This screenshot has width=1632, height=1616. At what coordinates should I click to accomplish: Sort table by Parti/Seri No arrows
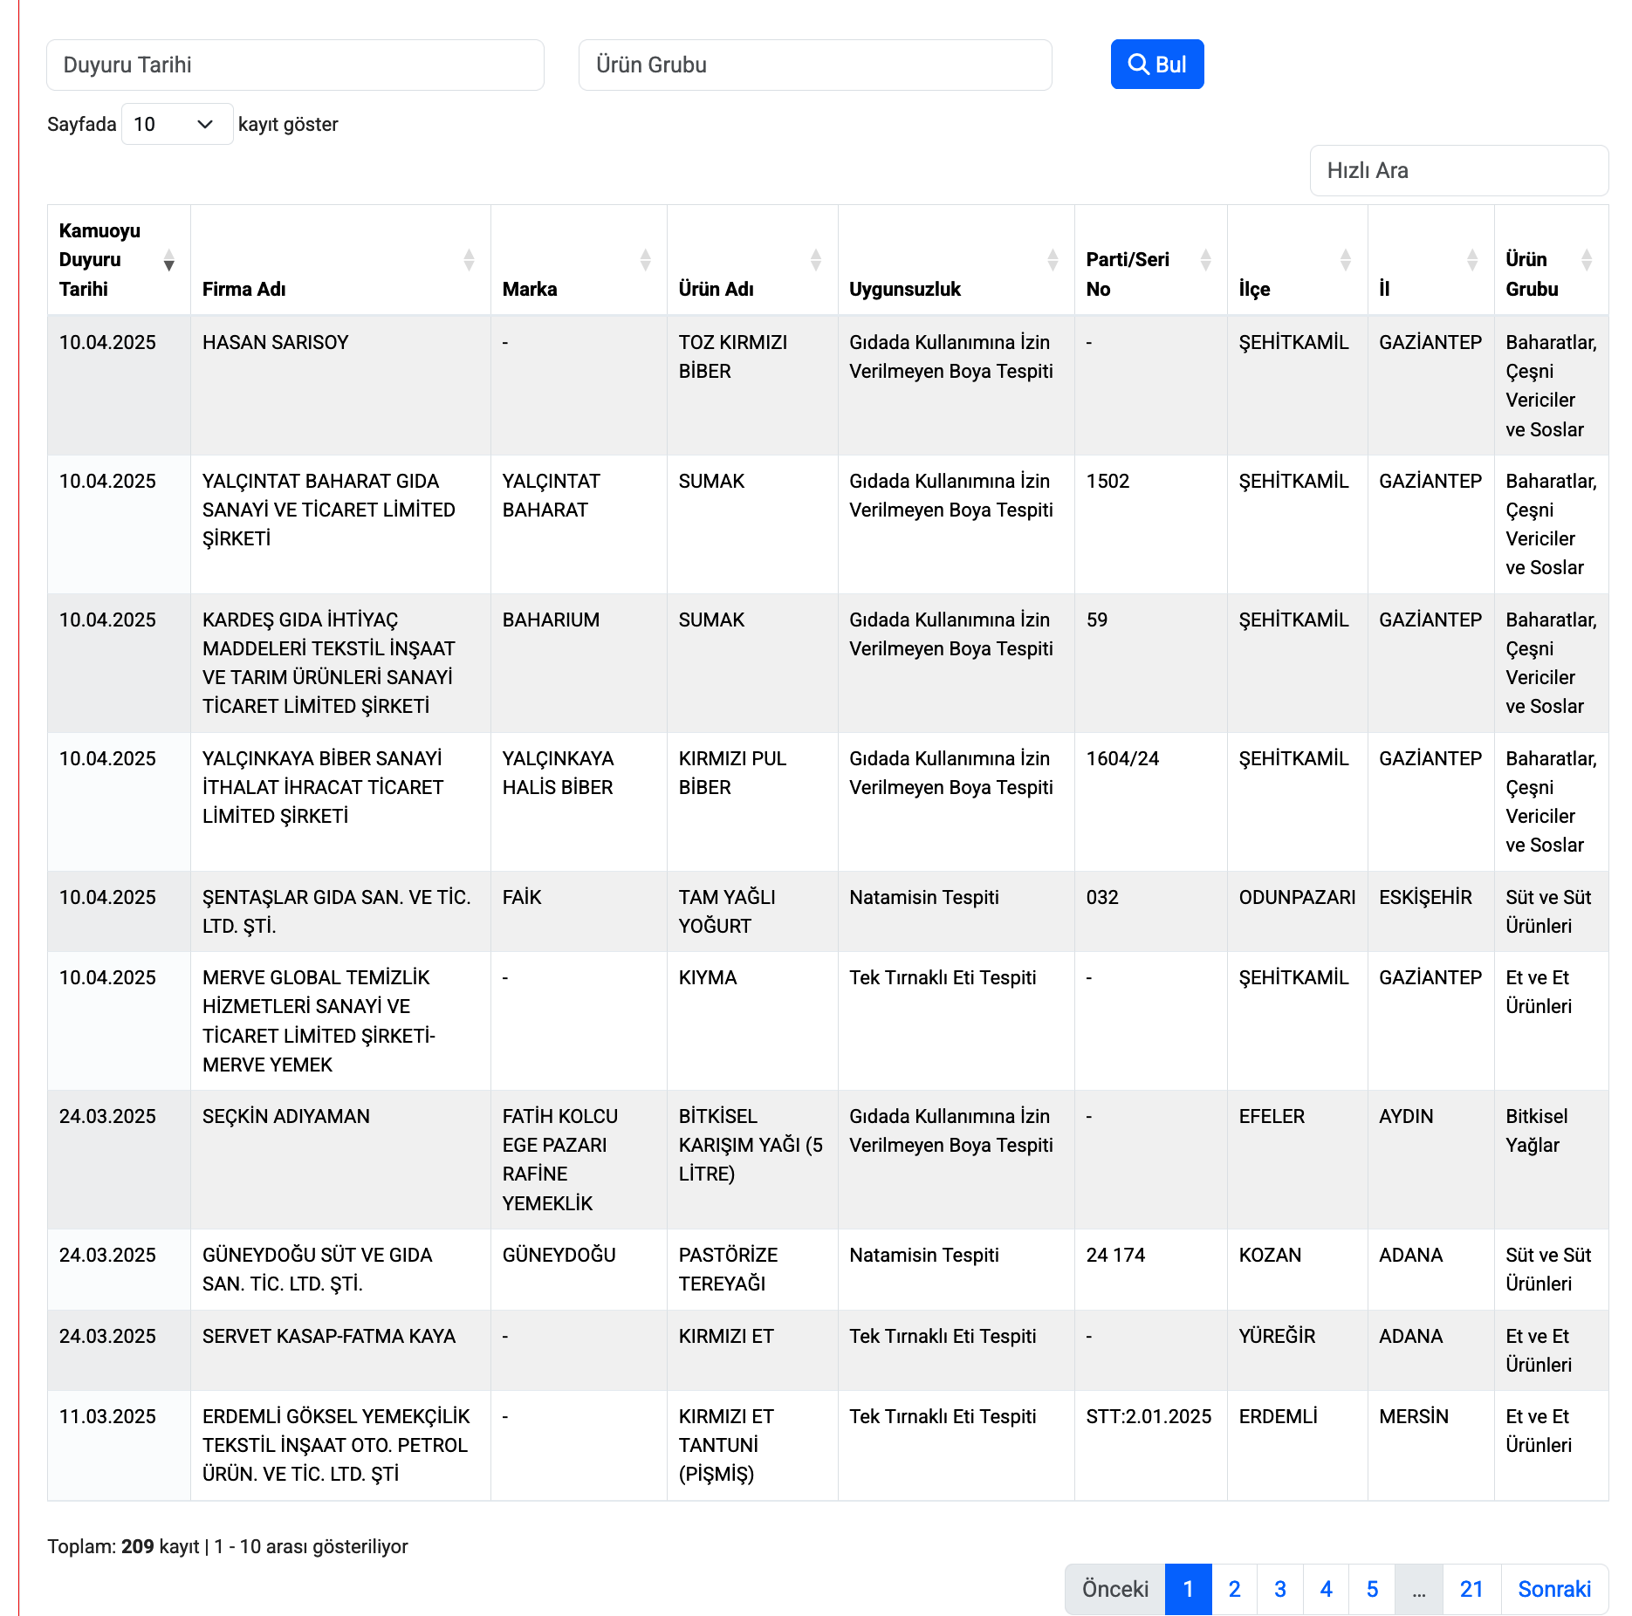click(1205, 260)
